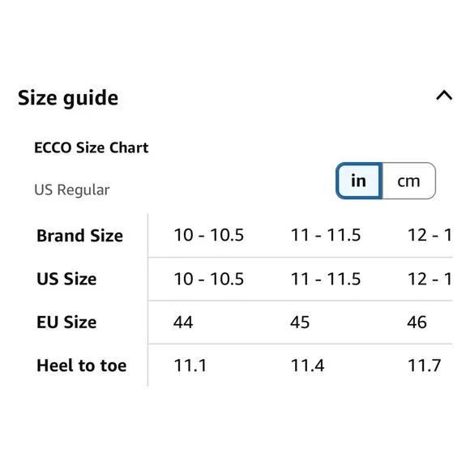The image size is (470, 470).
Task: Select the Brand Size row header
Action: pos(79,236)
